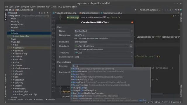
Task: Open the Navigate menu
Action: 25,7
